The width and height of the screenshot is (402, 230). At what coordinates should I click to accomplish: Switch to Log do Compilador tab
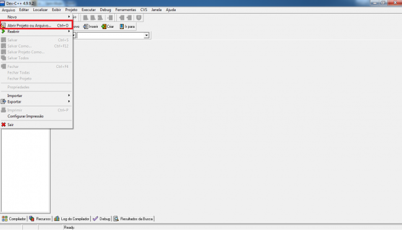72,219
